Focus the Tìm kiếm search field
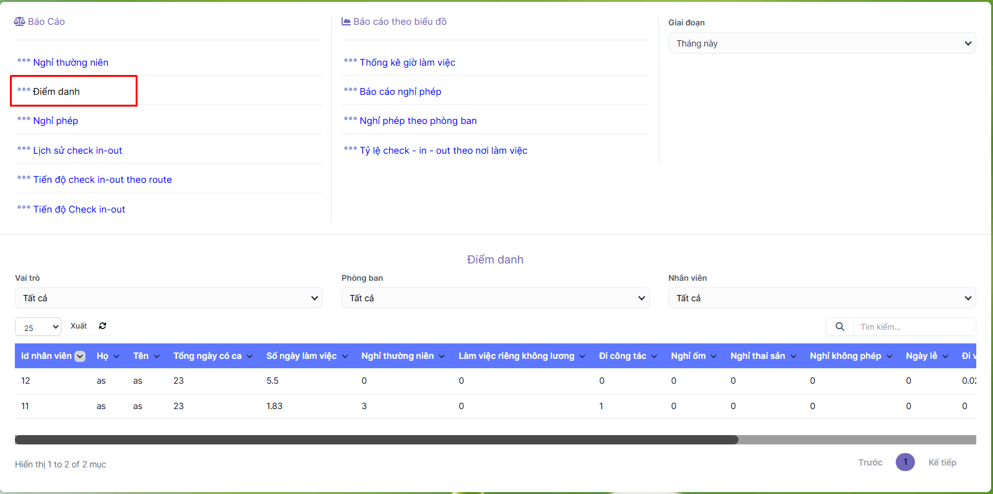 (x=914, y=327)
